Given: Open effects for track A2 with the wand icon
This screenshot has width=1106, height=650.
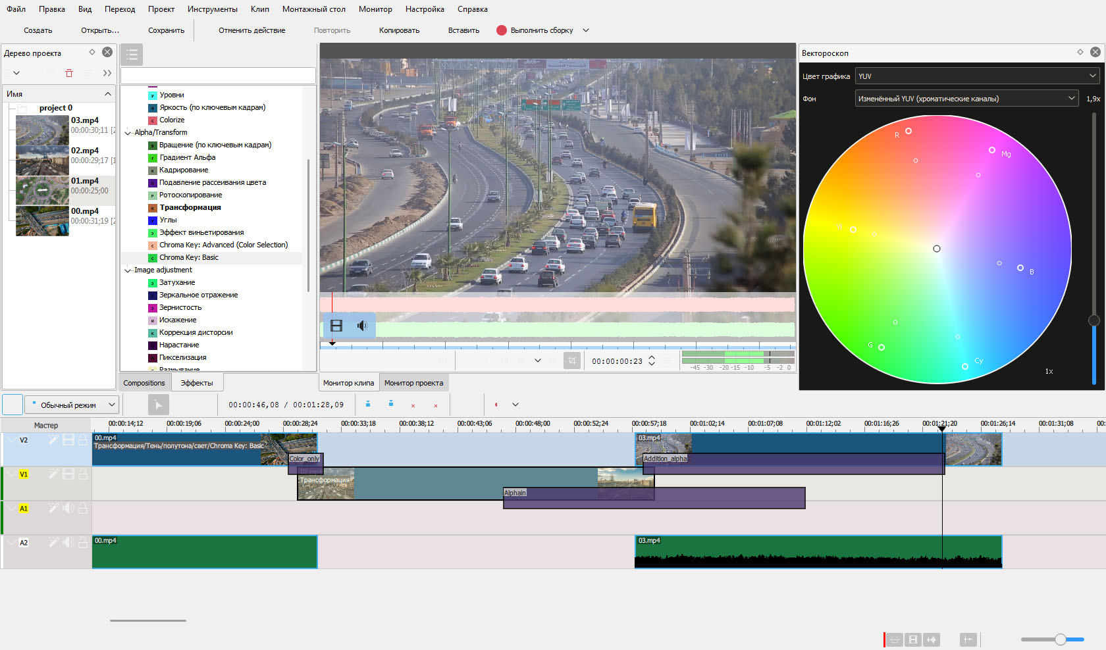Looking at the screenshot, I should tap(53, 542).
